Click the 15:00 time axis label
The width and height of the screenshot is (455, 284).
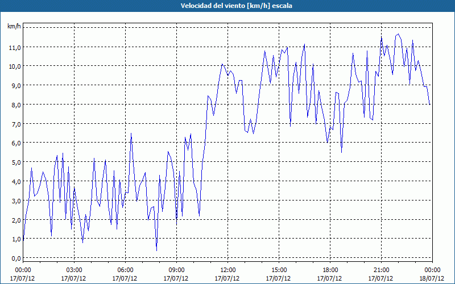click(279, 270)
